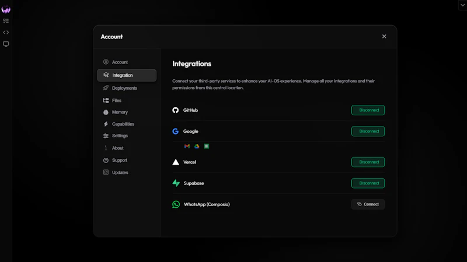Expand the chevron dropdown in the top right corner
Image resolution: width=467 pixels, height=262 pixels.
tap(462, 5)
